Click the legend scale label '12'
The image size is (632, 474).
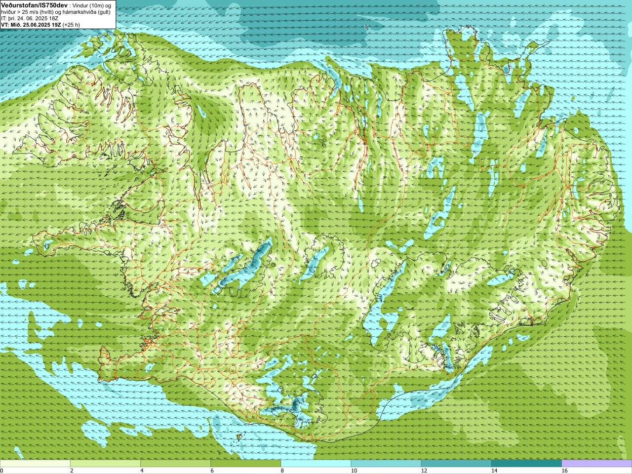pyautogui.click(x=424, y=471)
